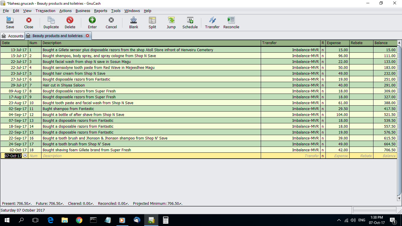The height and width of the screenshot is (226, 402).
Task: Launch Microsoft Edge from taskbar
Action: 50,220
